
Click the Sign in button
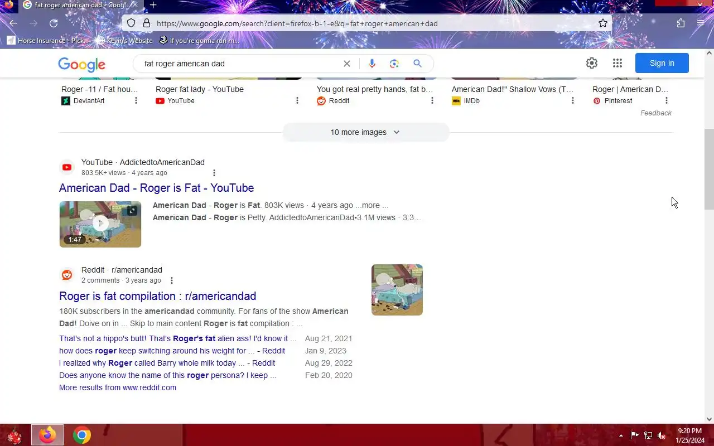pyautogui.click(x=662, y=63)
